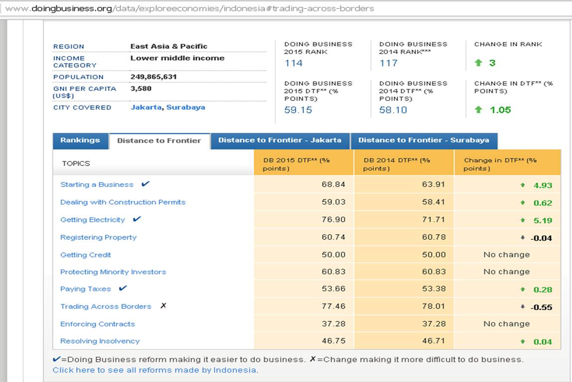Click the DB 2015 DTF column header
This screenshot has height=382, width=572.
click(303, 163)
